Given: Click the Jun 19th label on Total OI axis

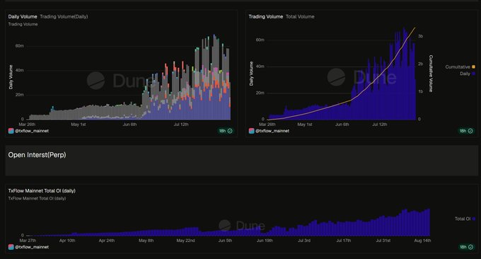Looking at the screenshot, I should coord(265,241).
